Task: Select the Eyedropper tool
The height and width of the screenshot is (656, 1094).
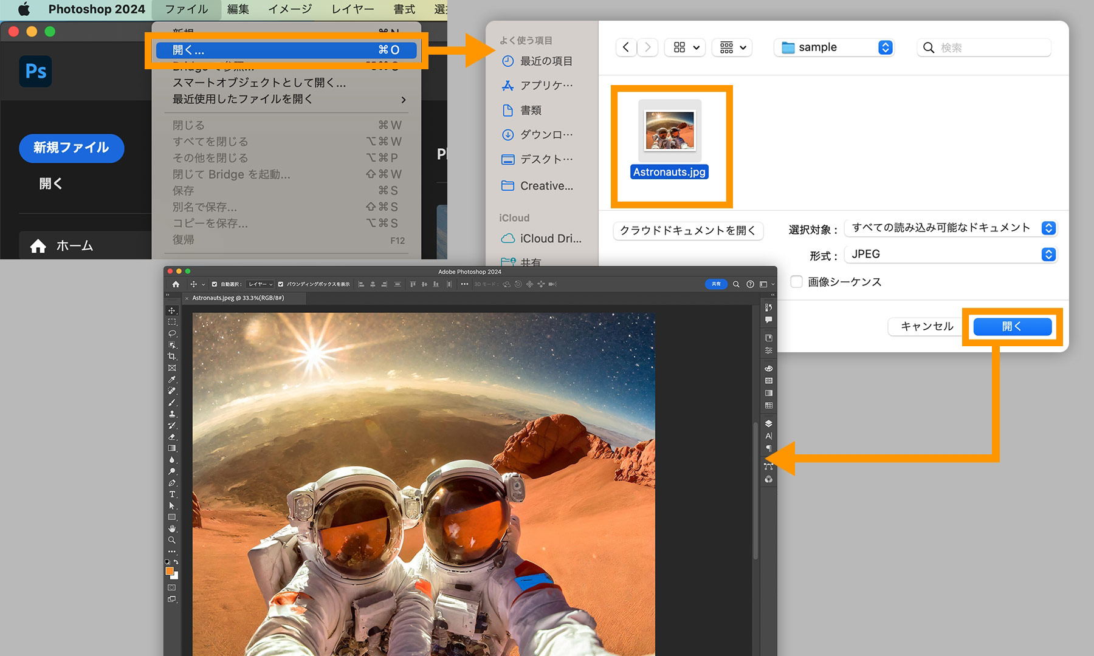Action: 172,380
